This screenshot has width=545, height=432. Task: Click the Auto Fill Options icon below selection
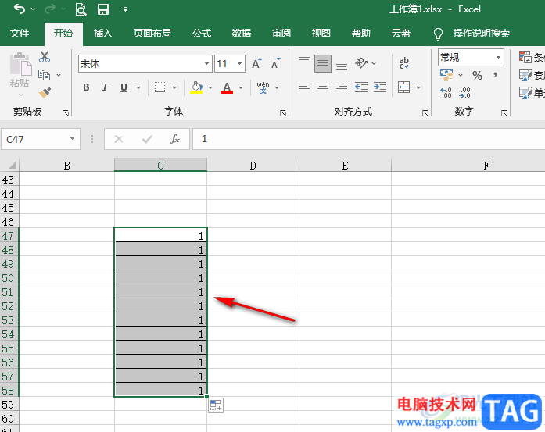[216, 405]
